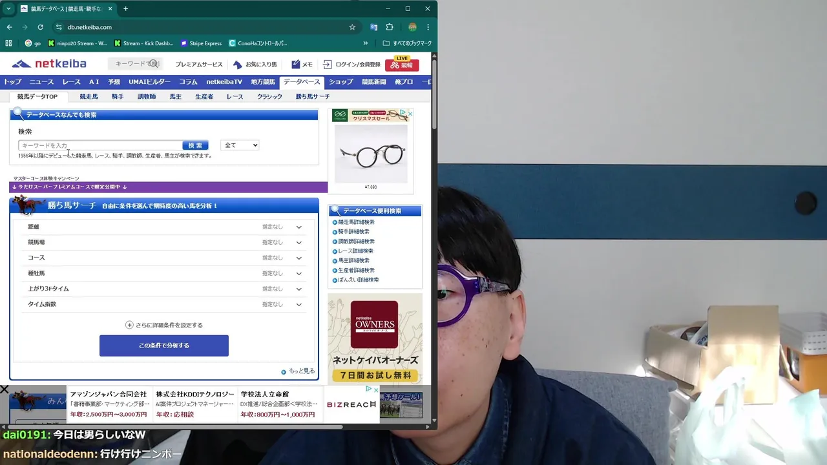Image resolution: width=827 pixels, height=465 pixels.
Task: Open the apps grid in bookmarks bar
Action: pyautogui.click(x=8, y=43)
